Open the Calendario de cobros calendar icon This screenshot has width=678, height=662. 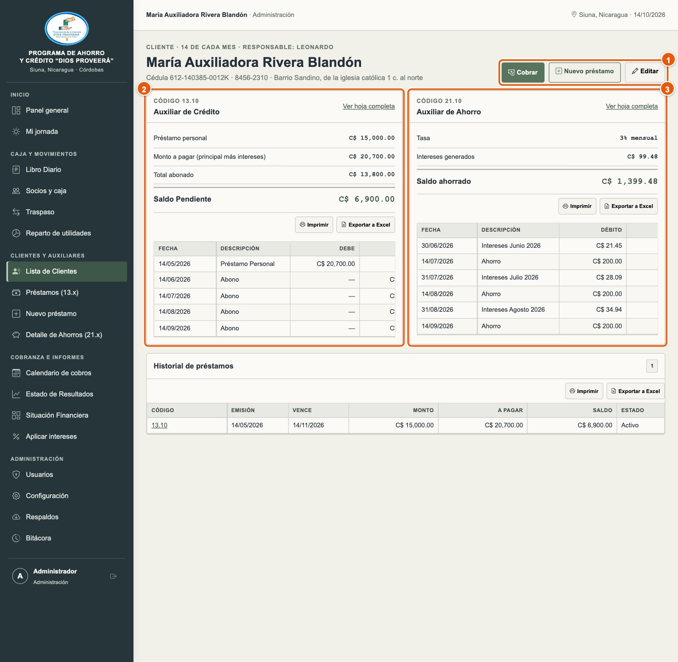coord(16,373)
